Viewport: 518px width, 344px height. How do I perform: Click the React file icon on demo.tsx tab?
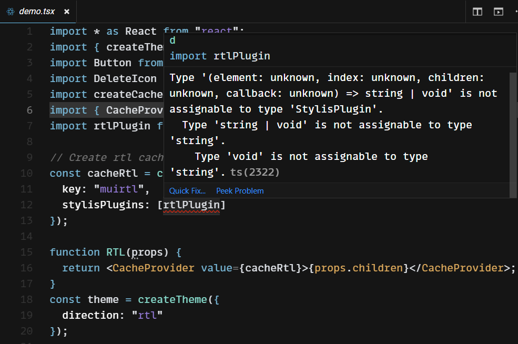(x=11, y=12)
